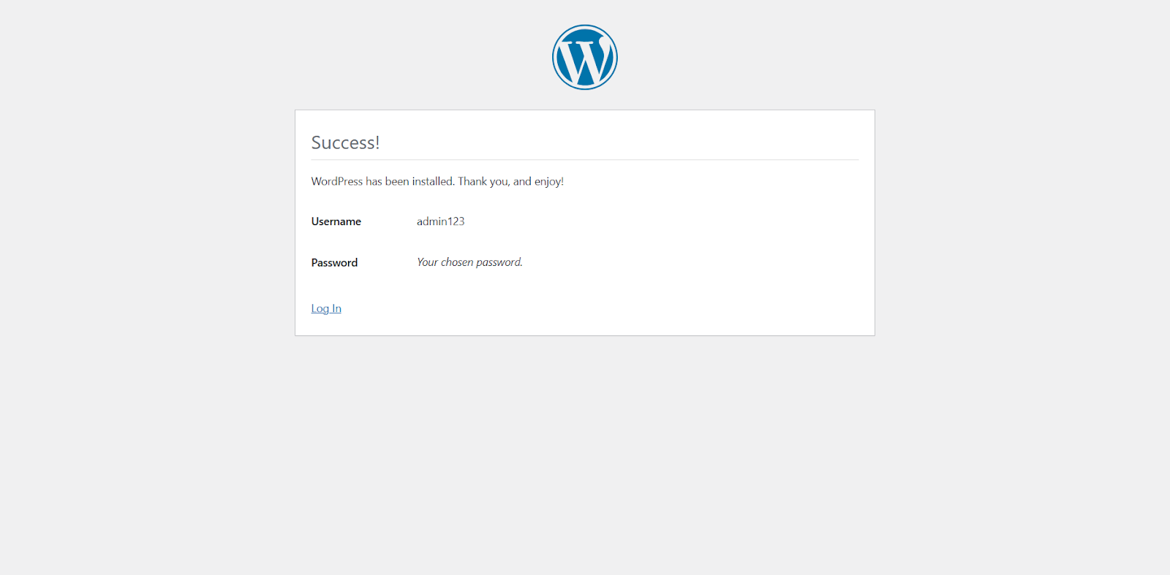Click the word 'and' before enjoy!
The image size is (1170, 575).
[522, 181]
